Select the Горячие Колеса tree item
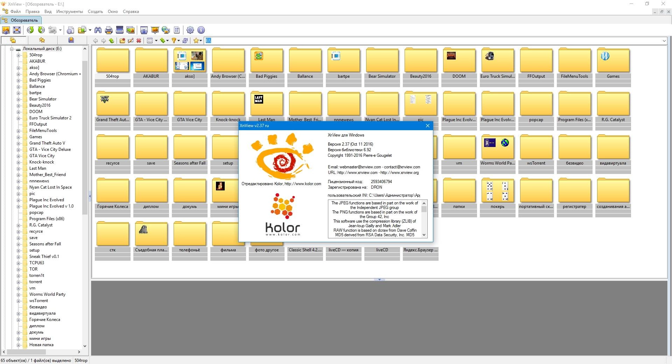Screen dimensions: 672x364 (44, 320)
